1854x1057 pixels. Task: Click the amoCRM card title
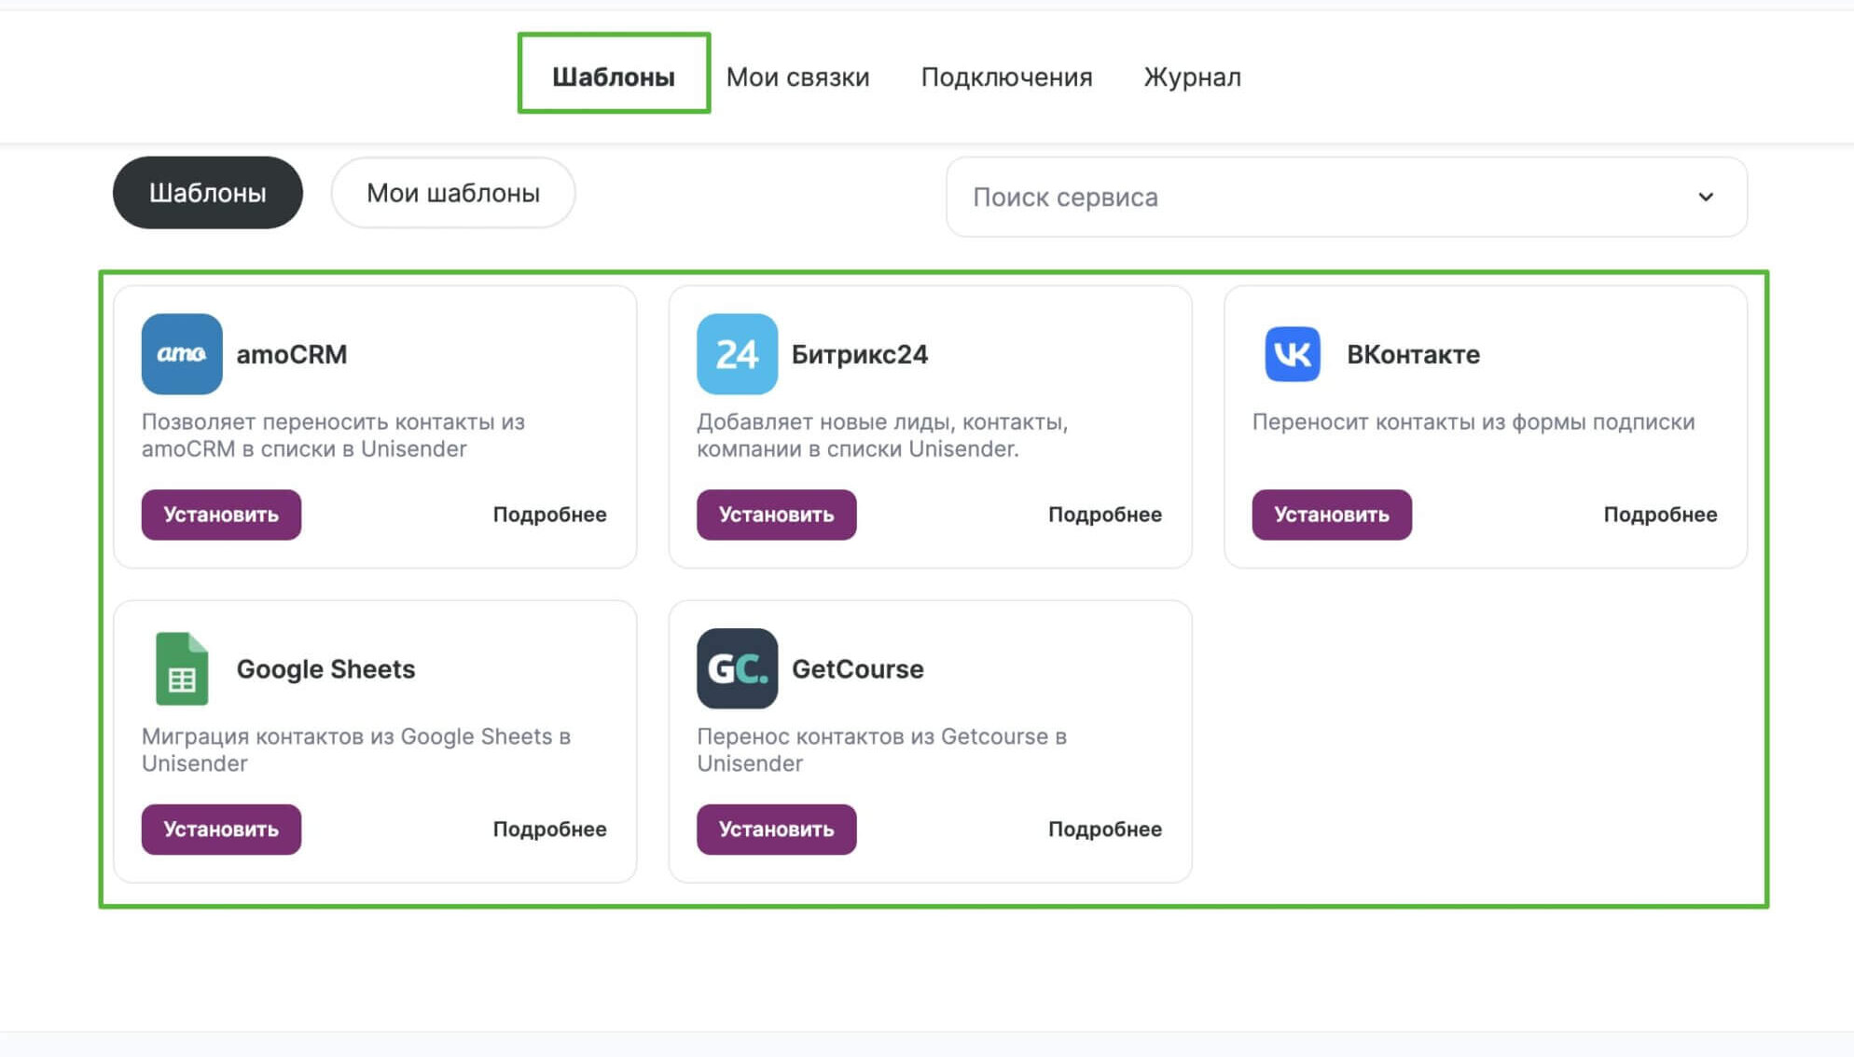click(x=292, y=354)
